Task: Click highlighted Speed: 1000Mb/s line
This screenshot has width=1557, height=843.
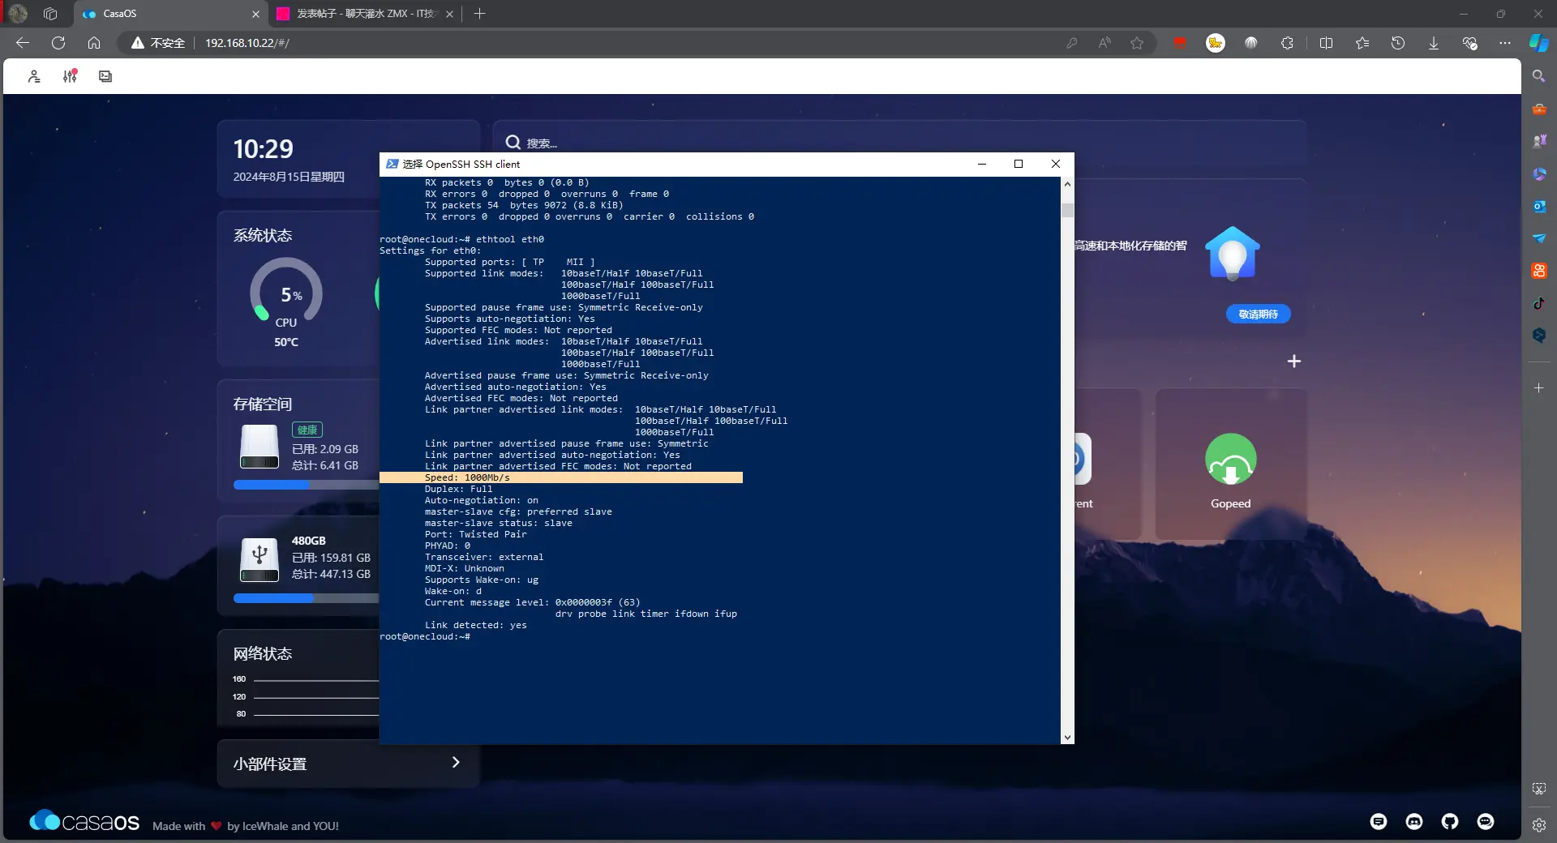Action: (561, 477)
